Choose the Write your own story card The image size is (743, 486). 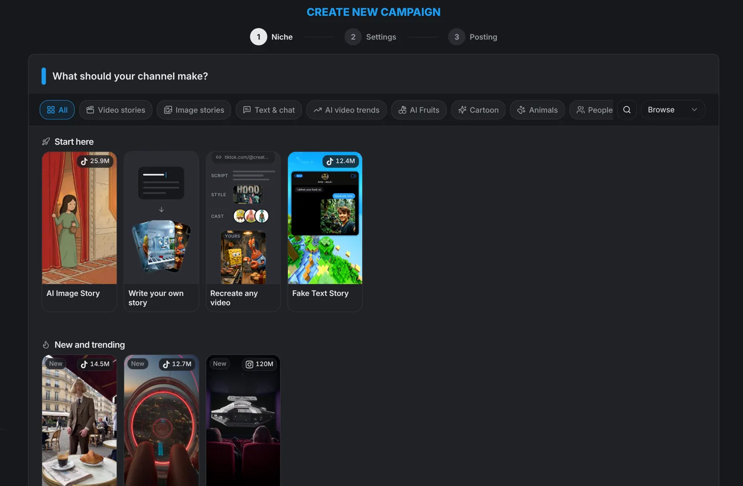click(x=162, y=231)
